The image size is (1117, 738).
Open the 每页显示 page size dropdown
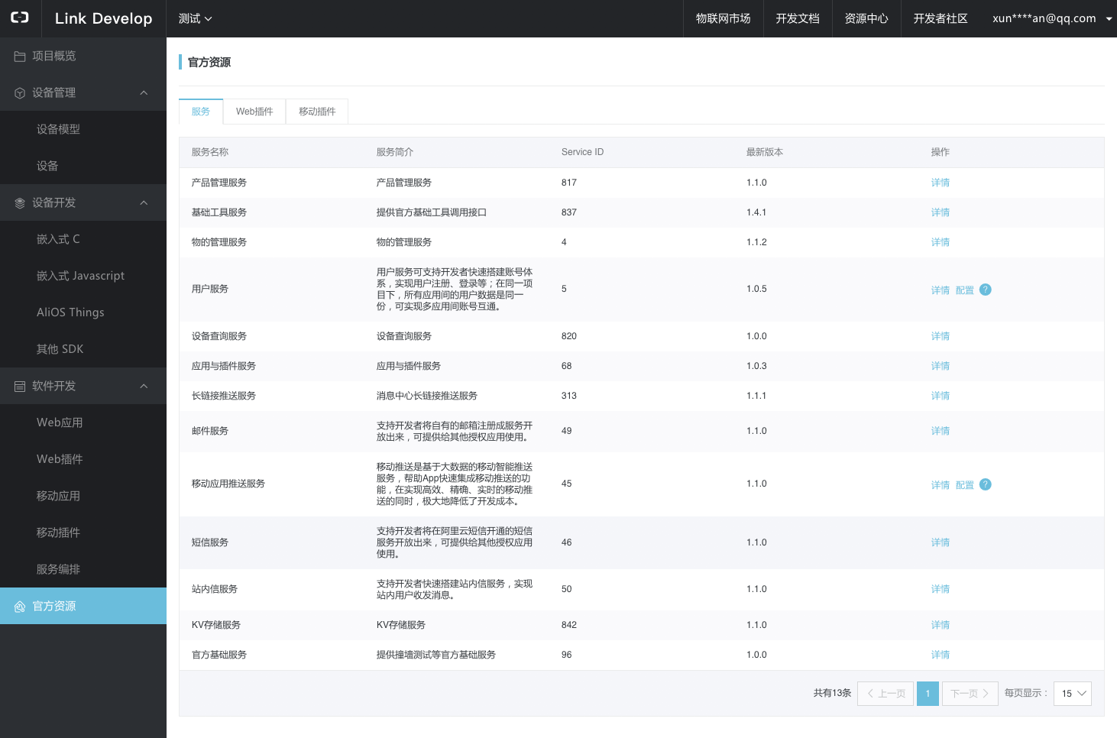point(1073,694)
